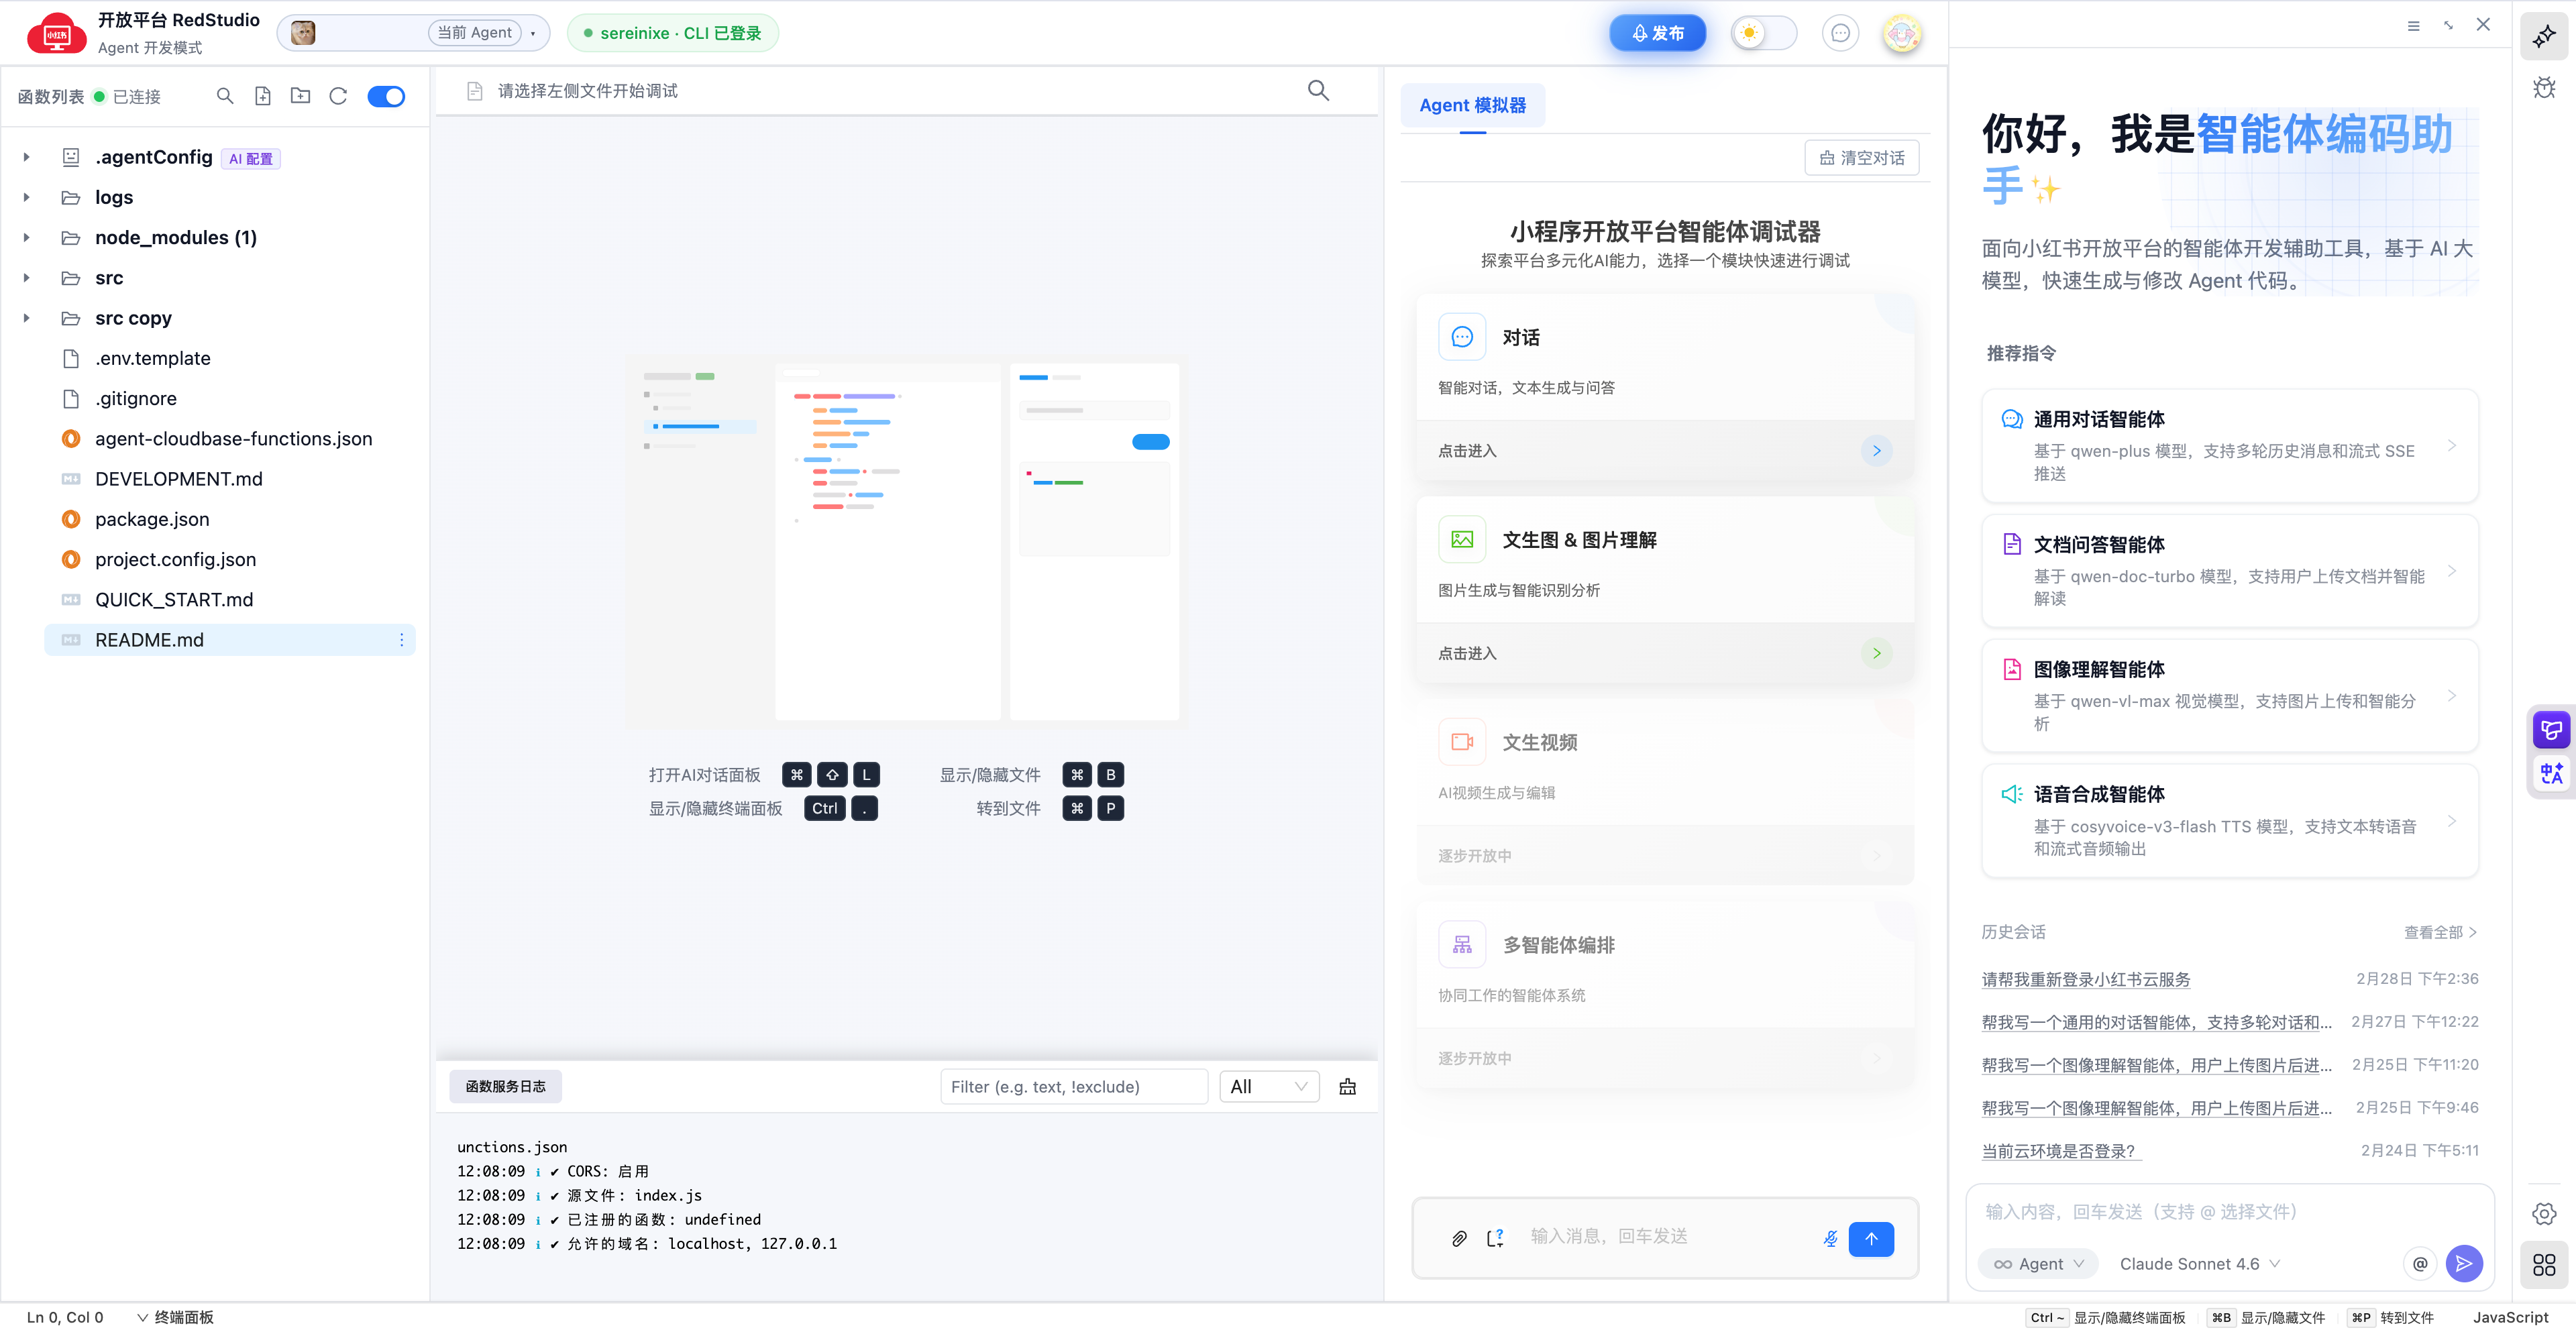Attach a file with the paperclip icon
The image size is (2576, 1332).
point(1459,1239)
